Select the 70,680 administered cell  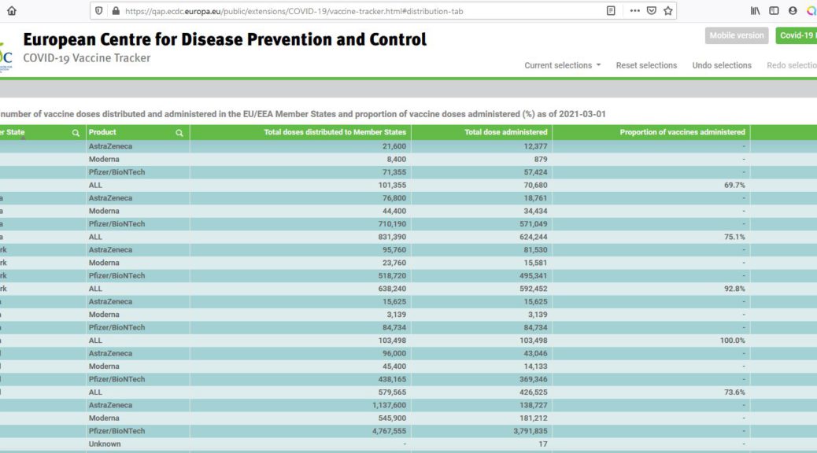[x=482, y=185]
